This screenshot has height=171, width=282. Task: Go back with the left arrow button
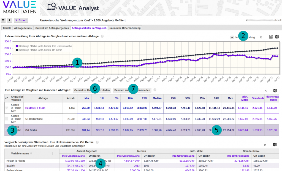point(10,20)
